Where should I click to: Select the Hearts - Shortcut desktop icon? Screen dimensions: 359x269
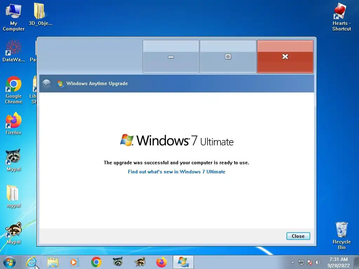[341, 18]
